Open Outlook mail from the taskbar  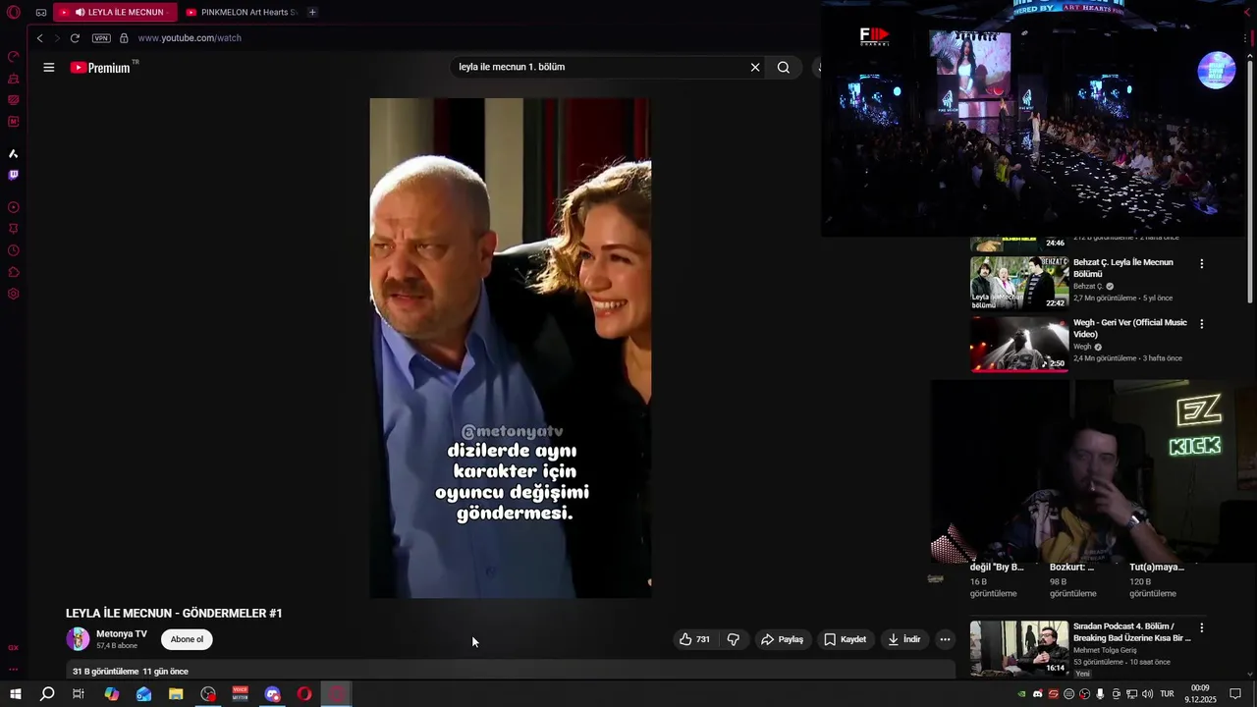coord(143,694)
